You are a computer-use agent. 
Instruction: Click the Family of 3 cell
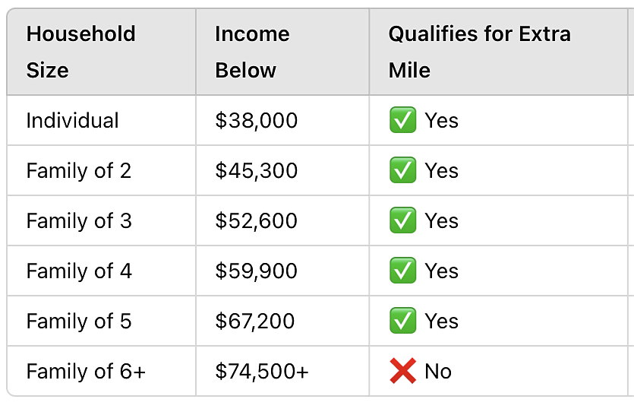[x=102, y=220]
